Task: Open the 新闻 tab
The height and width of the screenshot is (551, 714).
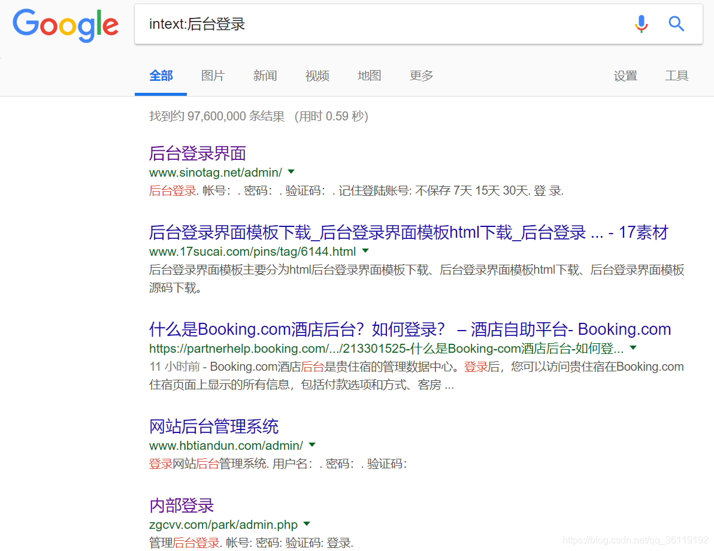Action: click(265, 75)
